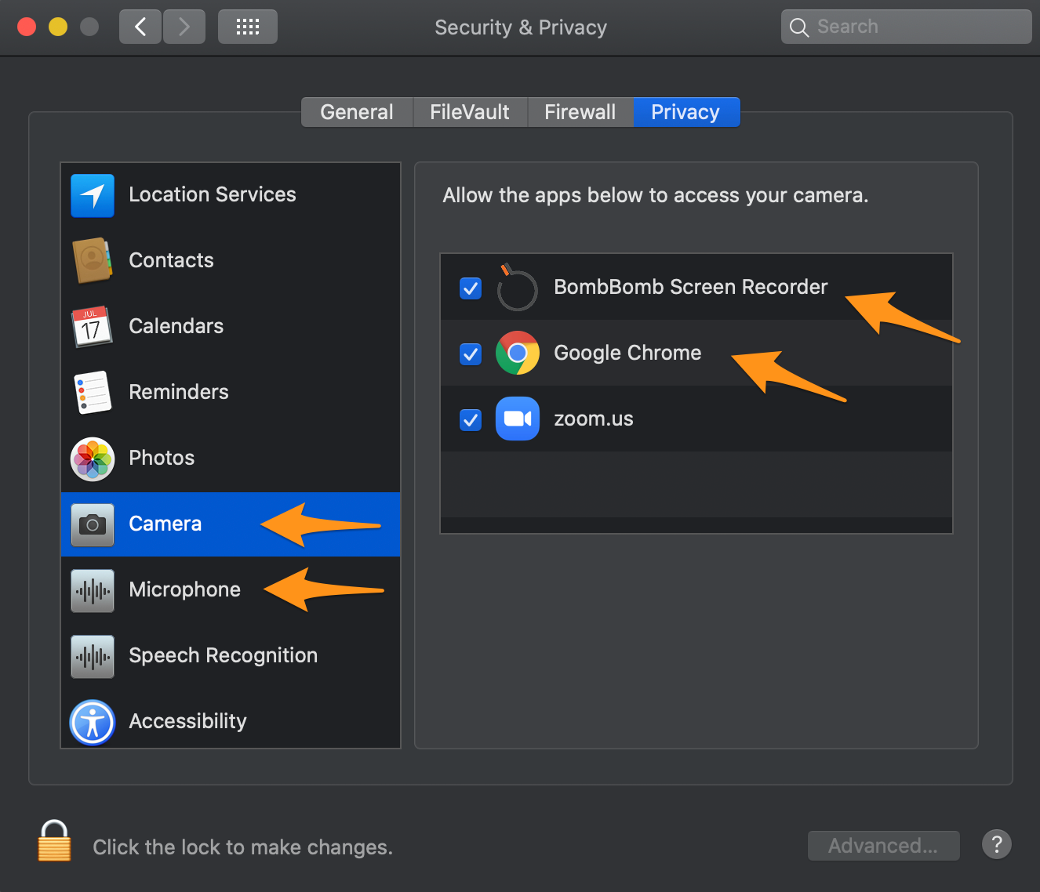Uncheck zoom.us camera access
1040x892 pixels.
471,419
